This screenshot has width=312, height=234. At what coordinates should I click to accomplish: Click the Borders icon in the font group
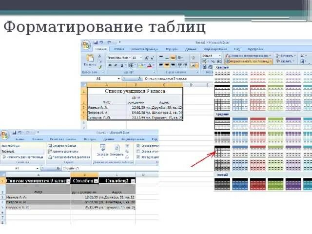pos(131,65)
